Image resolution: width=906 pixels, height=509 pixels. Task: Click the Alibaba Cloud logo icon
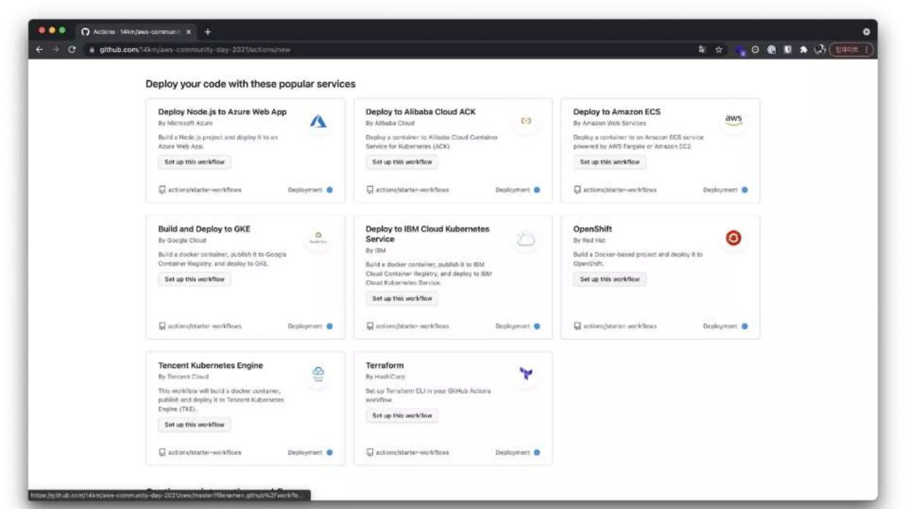[526, 121]
